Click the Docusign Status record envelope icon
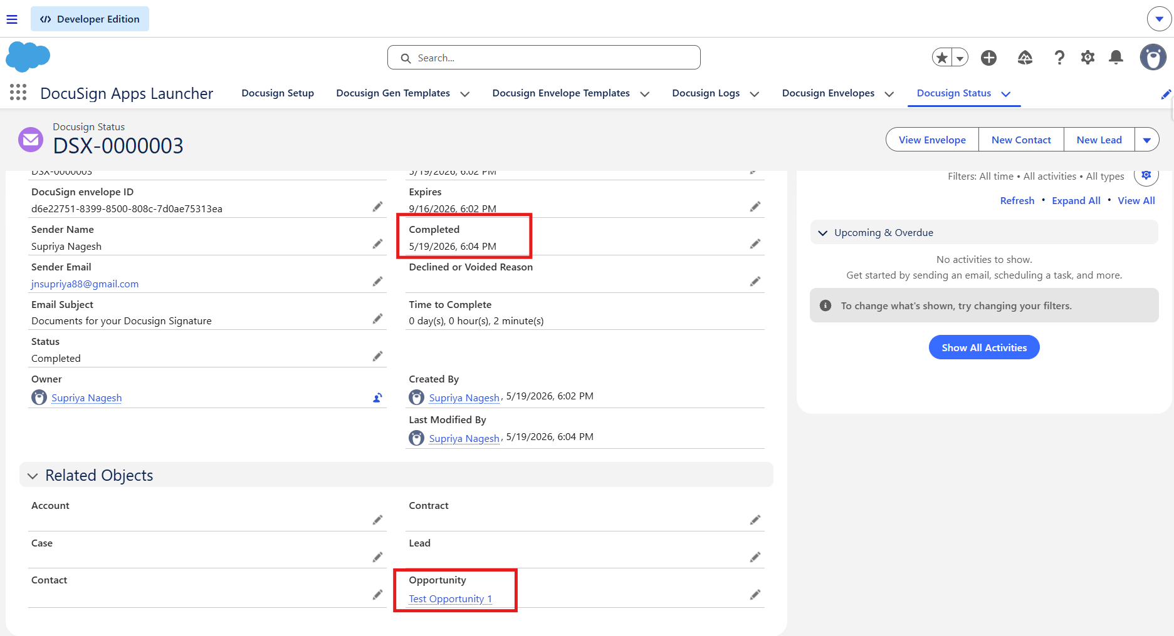Screen dimensions: 1174x636 (31, 140)
